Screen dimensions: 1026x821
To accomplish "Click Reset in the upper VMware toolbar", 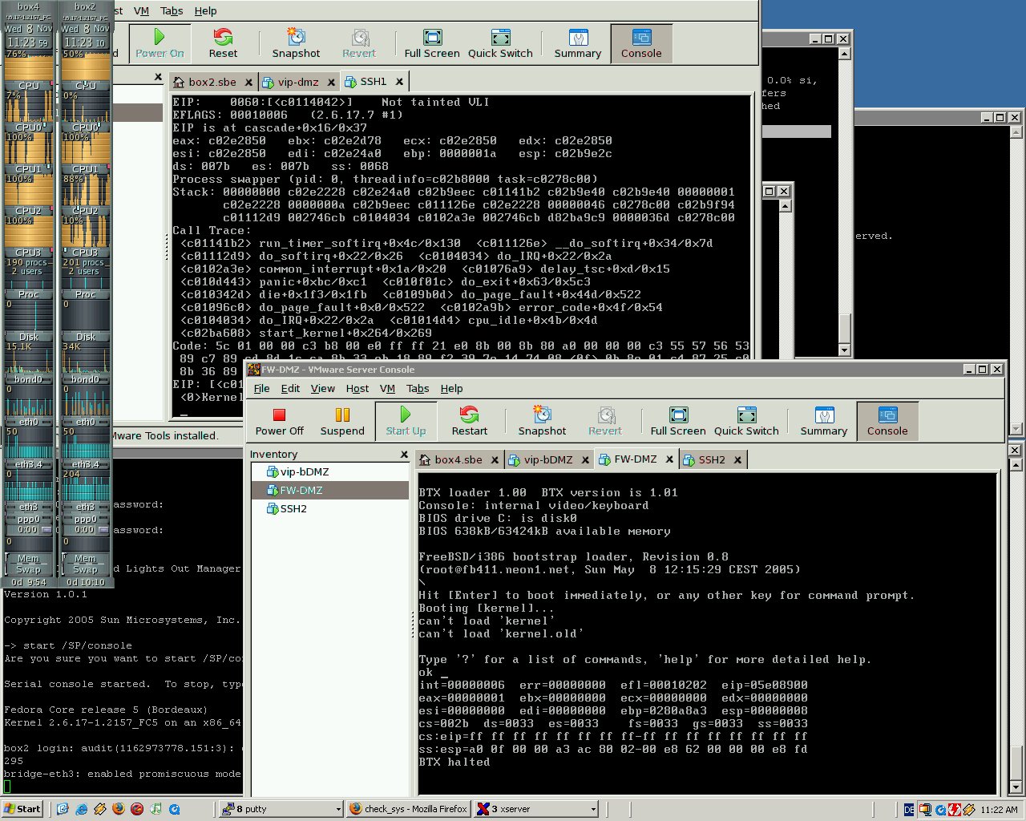I will [x=223, y=44].
